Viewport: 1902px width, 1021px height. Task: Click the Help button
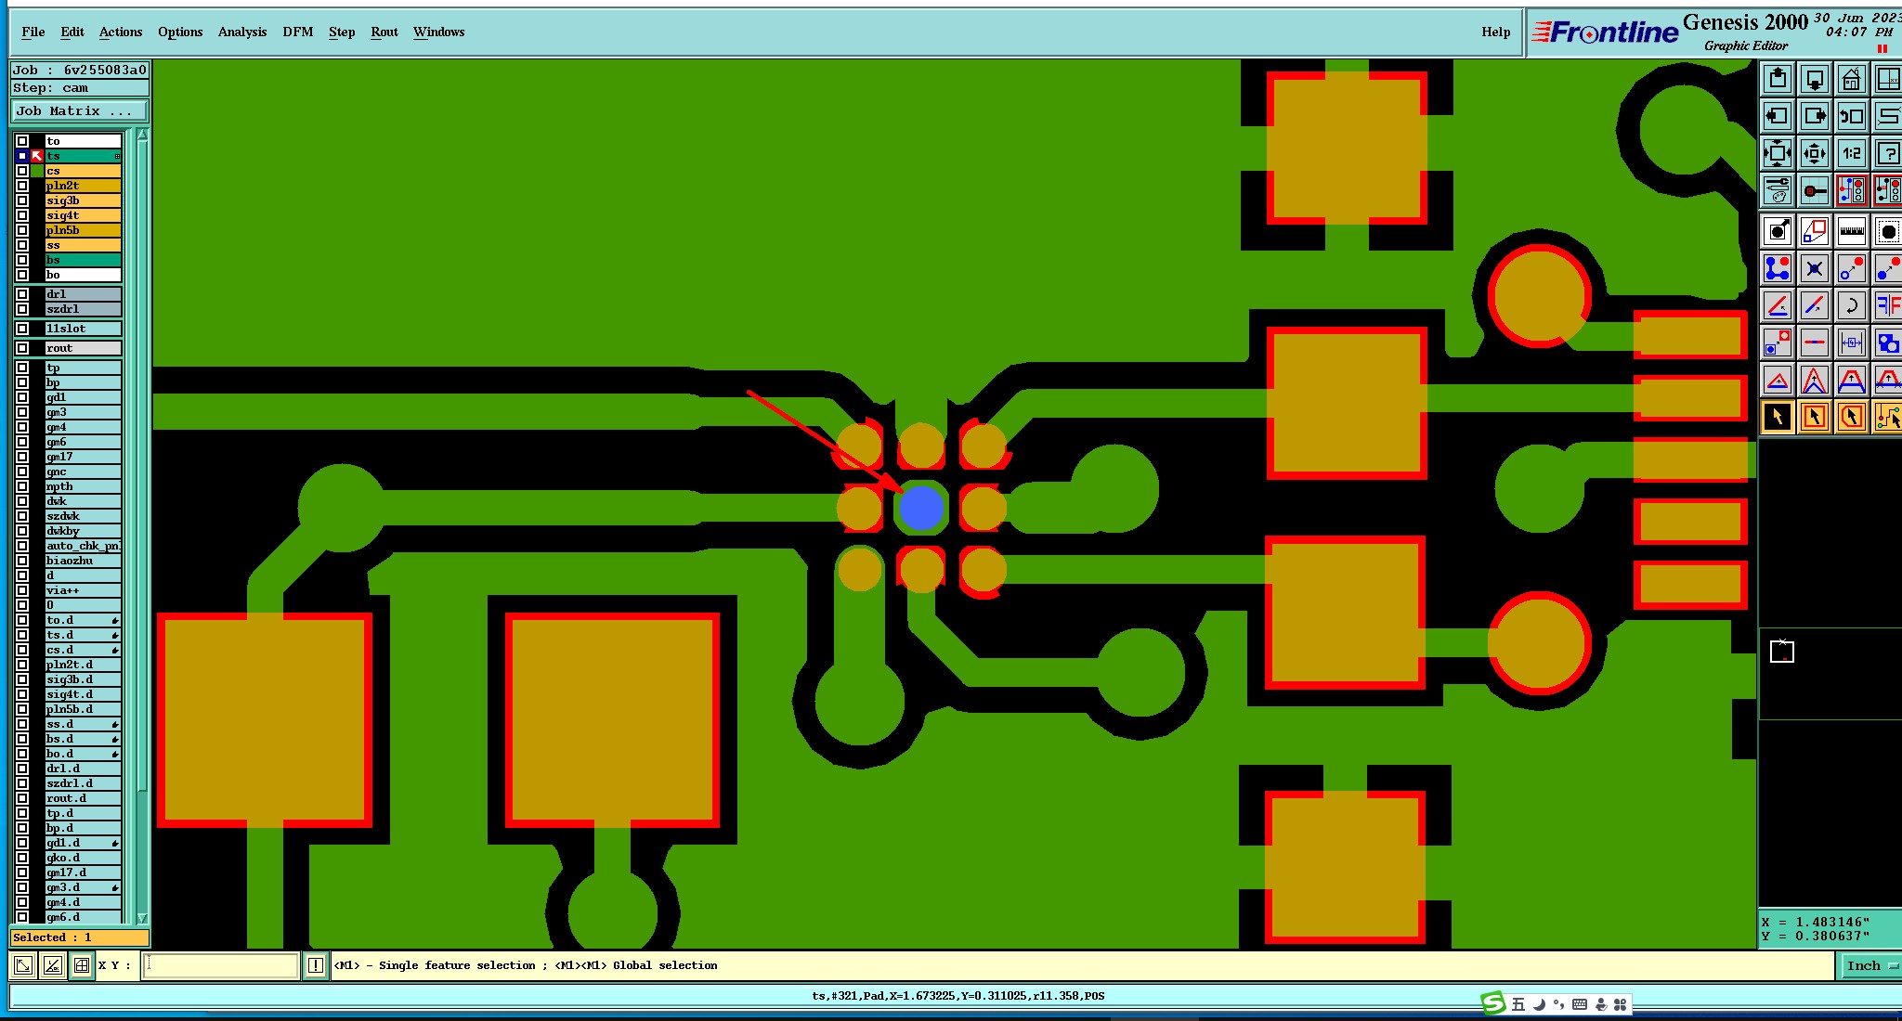pos(1495,32)
